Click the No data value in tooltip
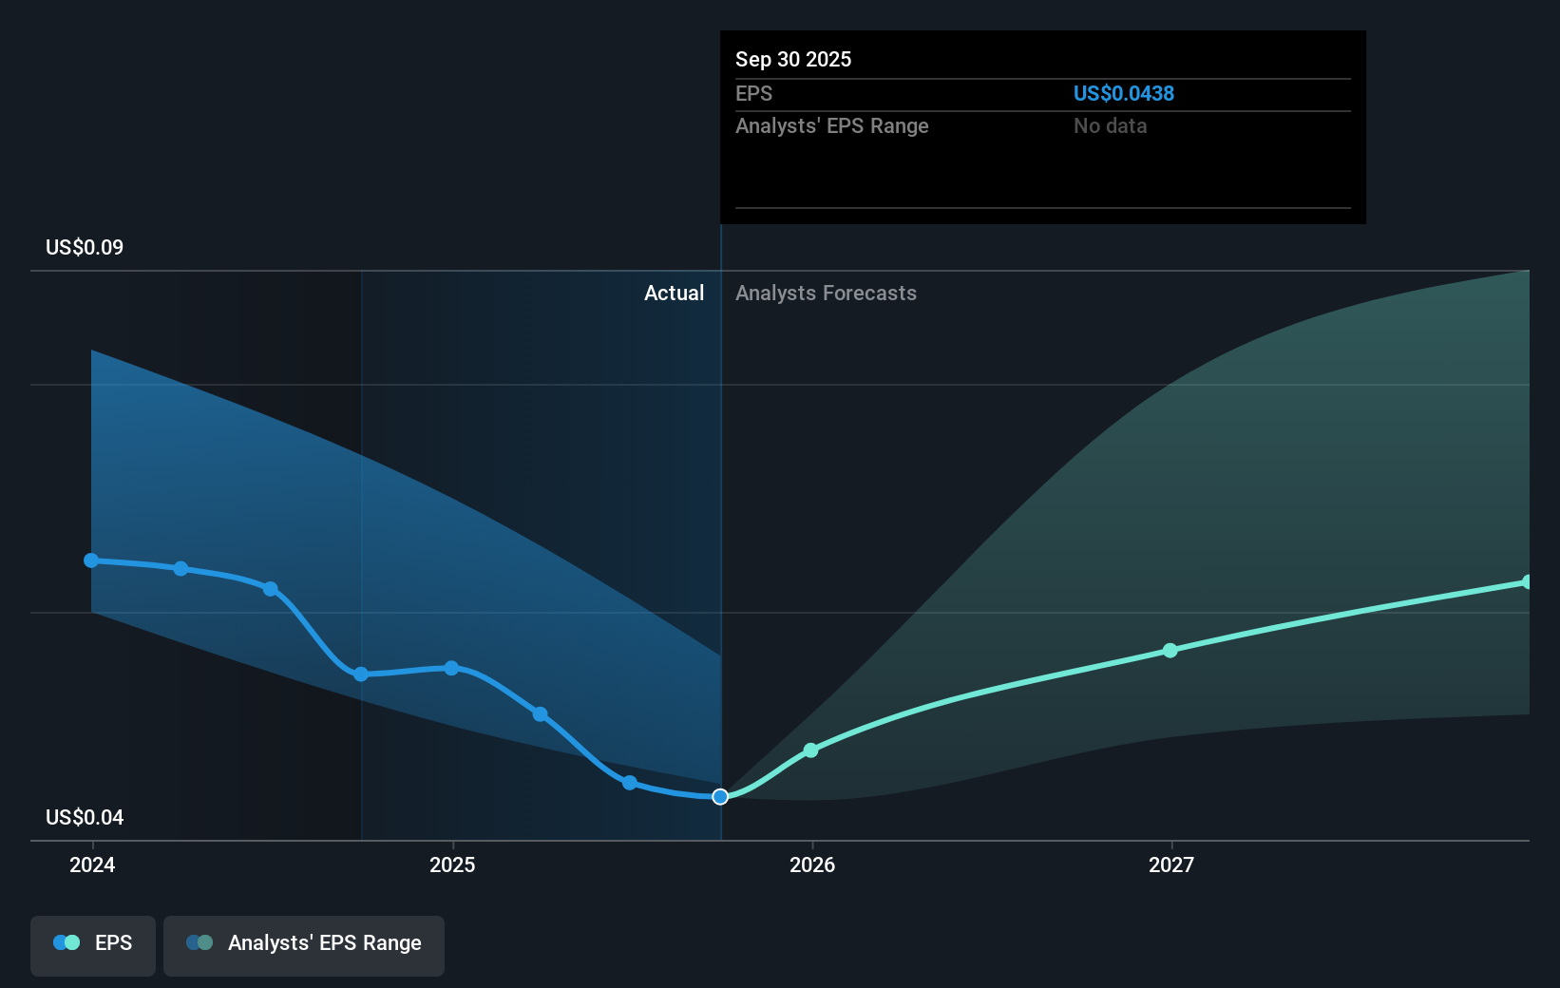This screenshot has width=1560, height=988. tap(1110, 125)
